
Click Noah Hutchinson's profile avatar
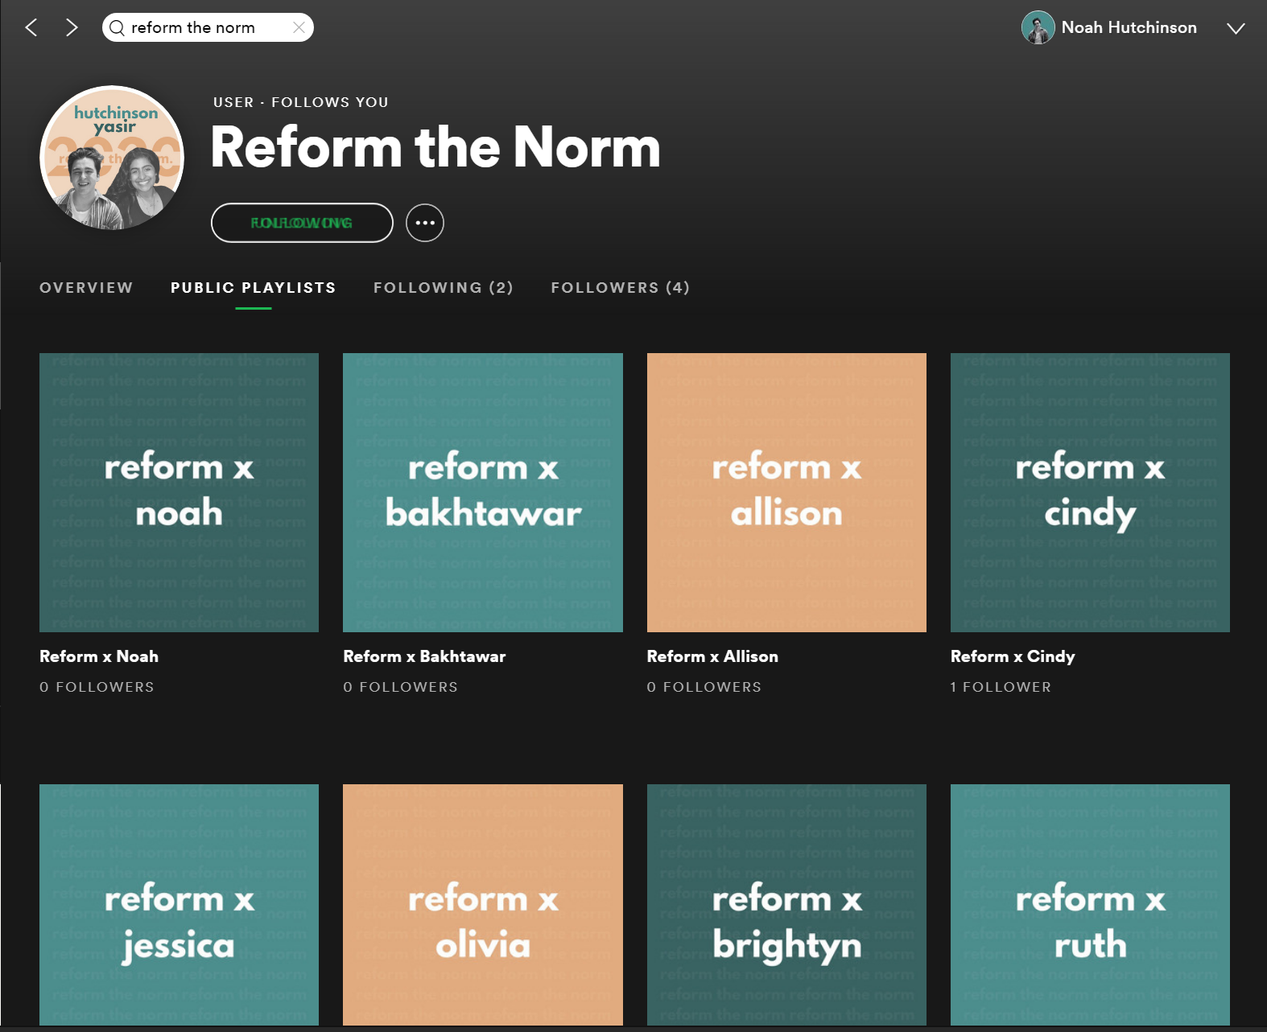[x=1038, y=27]
